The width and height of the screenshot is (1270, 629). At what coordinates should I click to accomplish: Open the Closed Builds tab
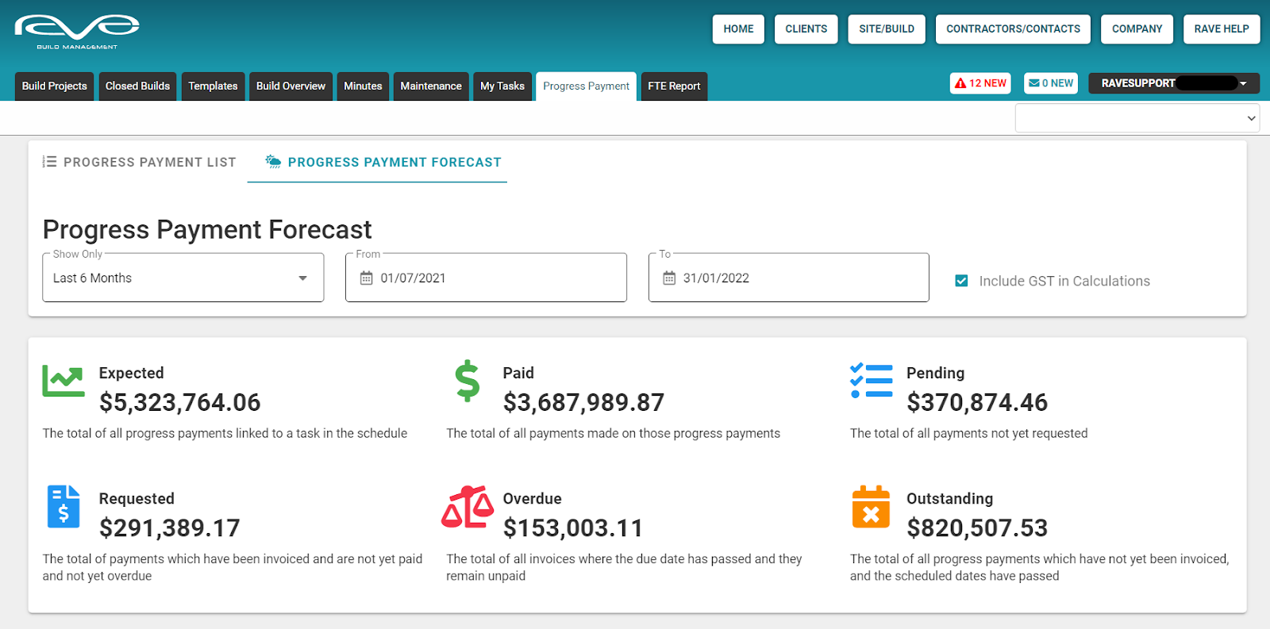click(x=137, y=86)
